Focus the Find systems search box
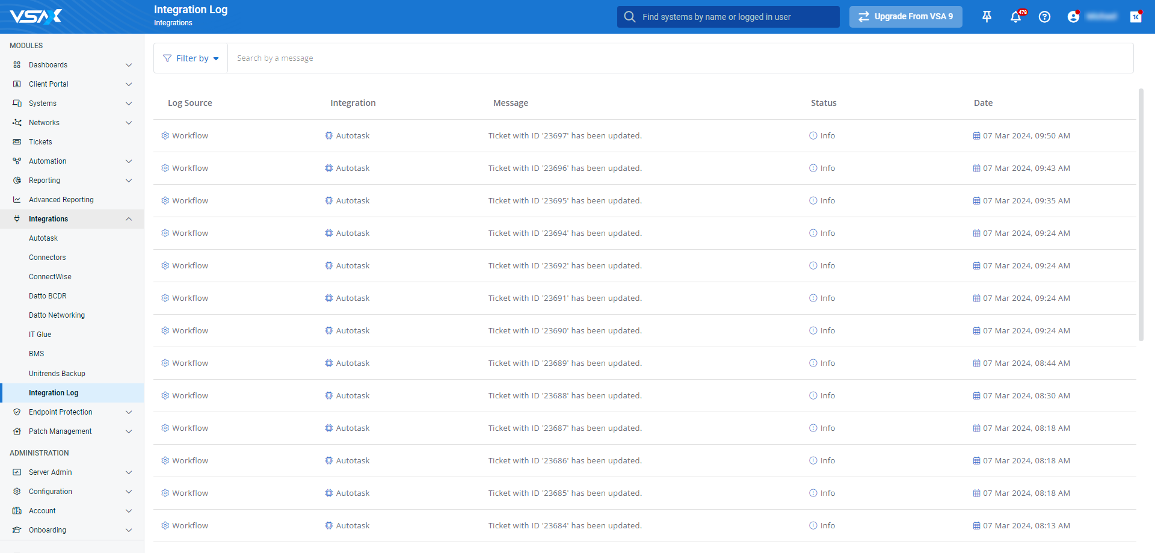 point(728,17)
